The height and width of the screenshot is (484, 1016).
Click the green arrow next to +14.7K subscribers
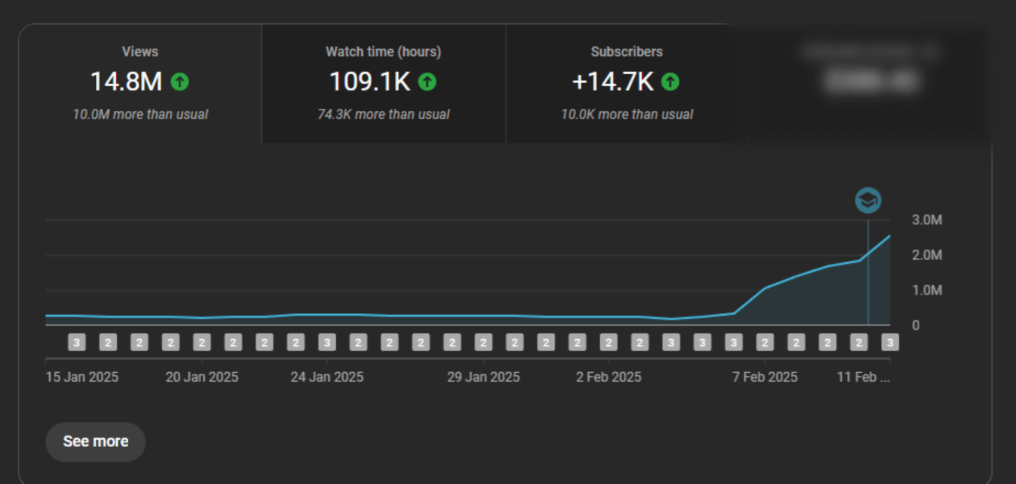click(x=670, y=81)
